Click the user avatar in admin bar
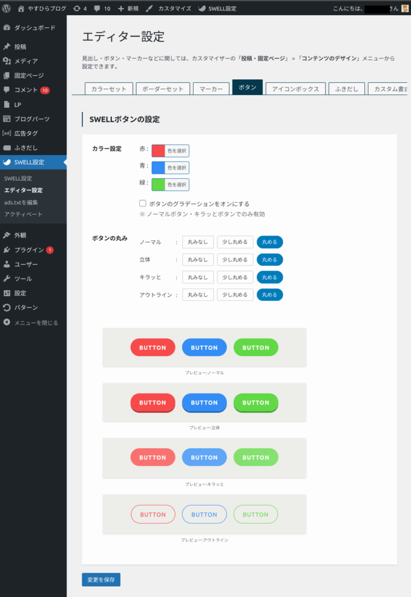The width and height of the screenshot is (411, 597). click(x=405, y=8)
